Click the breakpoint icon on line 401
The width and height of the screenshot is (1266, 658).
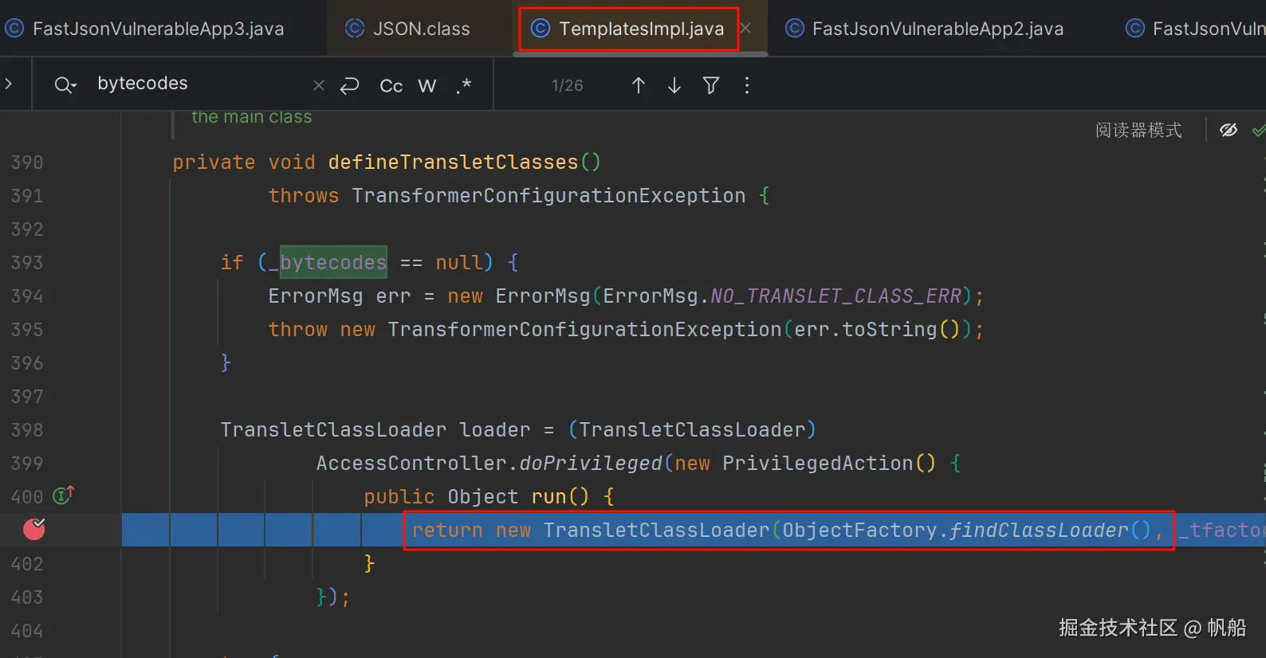(34, 529)
